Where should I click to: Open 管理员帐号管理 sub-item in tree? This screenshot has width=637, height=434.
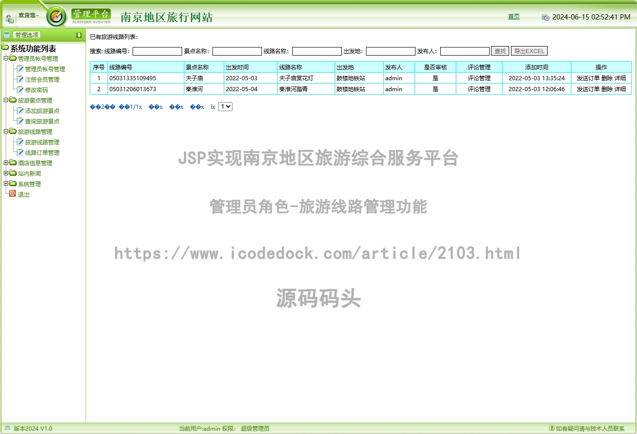pyautogui.click(x=45, y=69)
